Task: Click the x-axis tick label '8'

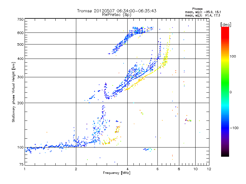Action: 179,169
